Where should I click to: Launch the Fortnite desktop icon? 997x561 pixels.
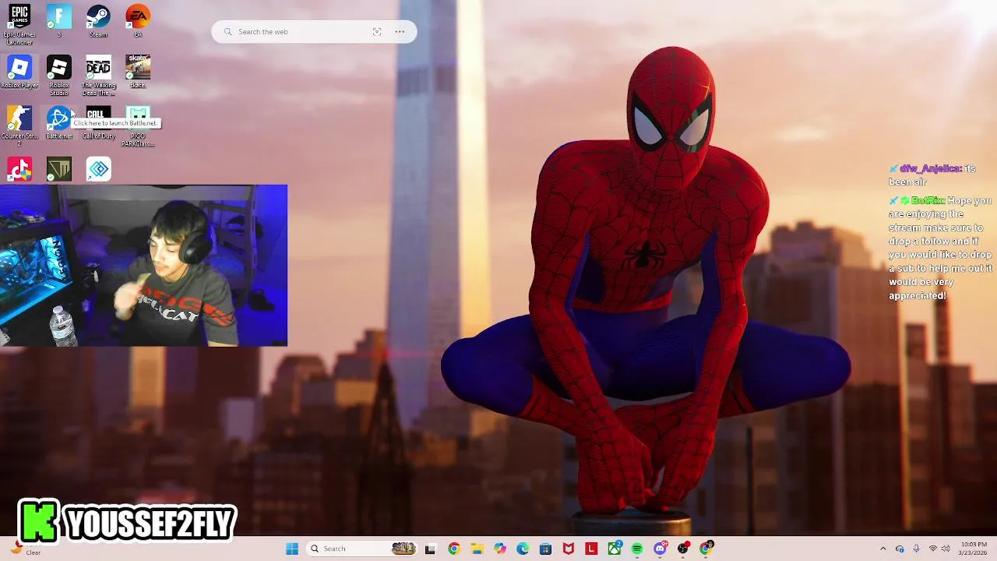(58, 21)
